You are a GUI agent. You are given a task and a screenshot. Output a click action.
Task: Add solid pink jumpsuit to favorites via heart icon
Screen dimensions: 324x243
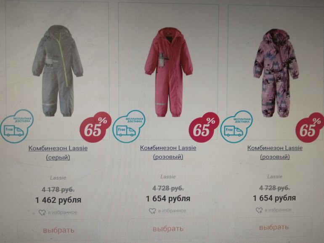point(152,211)
